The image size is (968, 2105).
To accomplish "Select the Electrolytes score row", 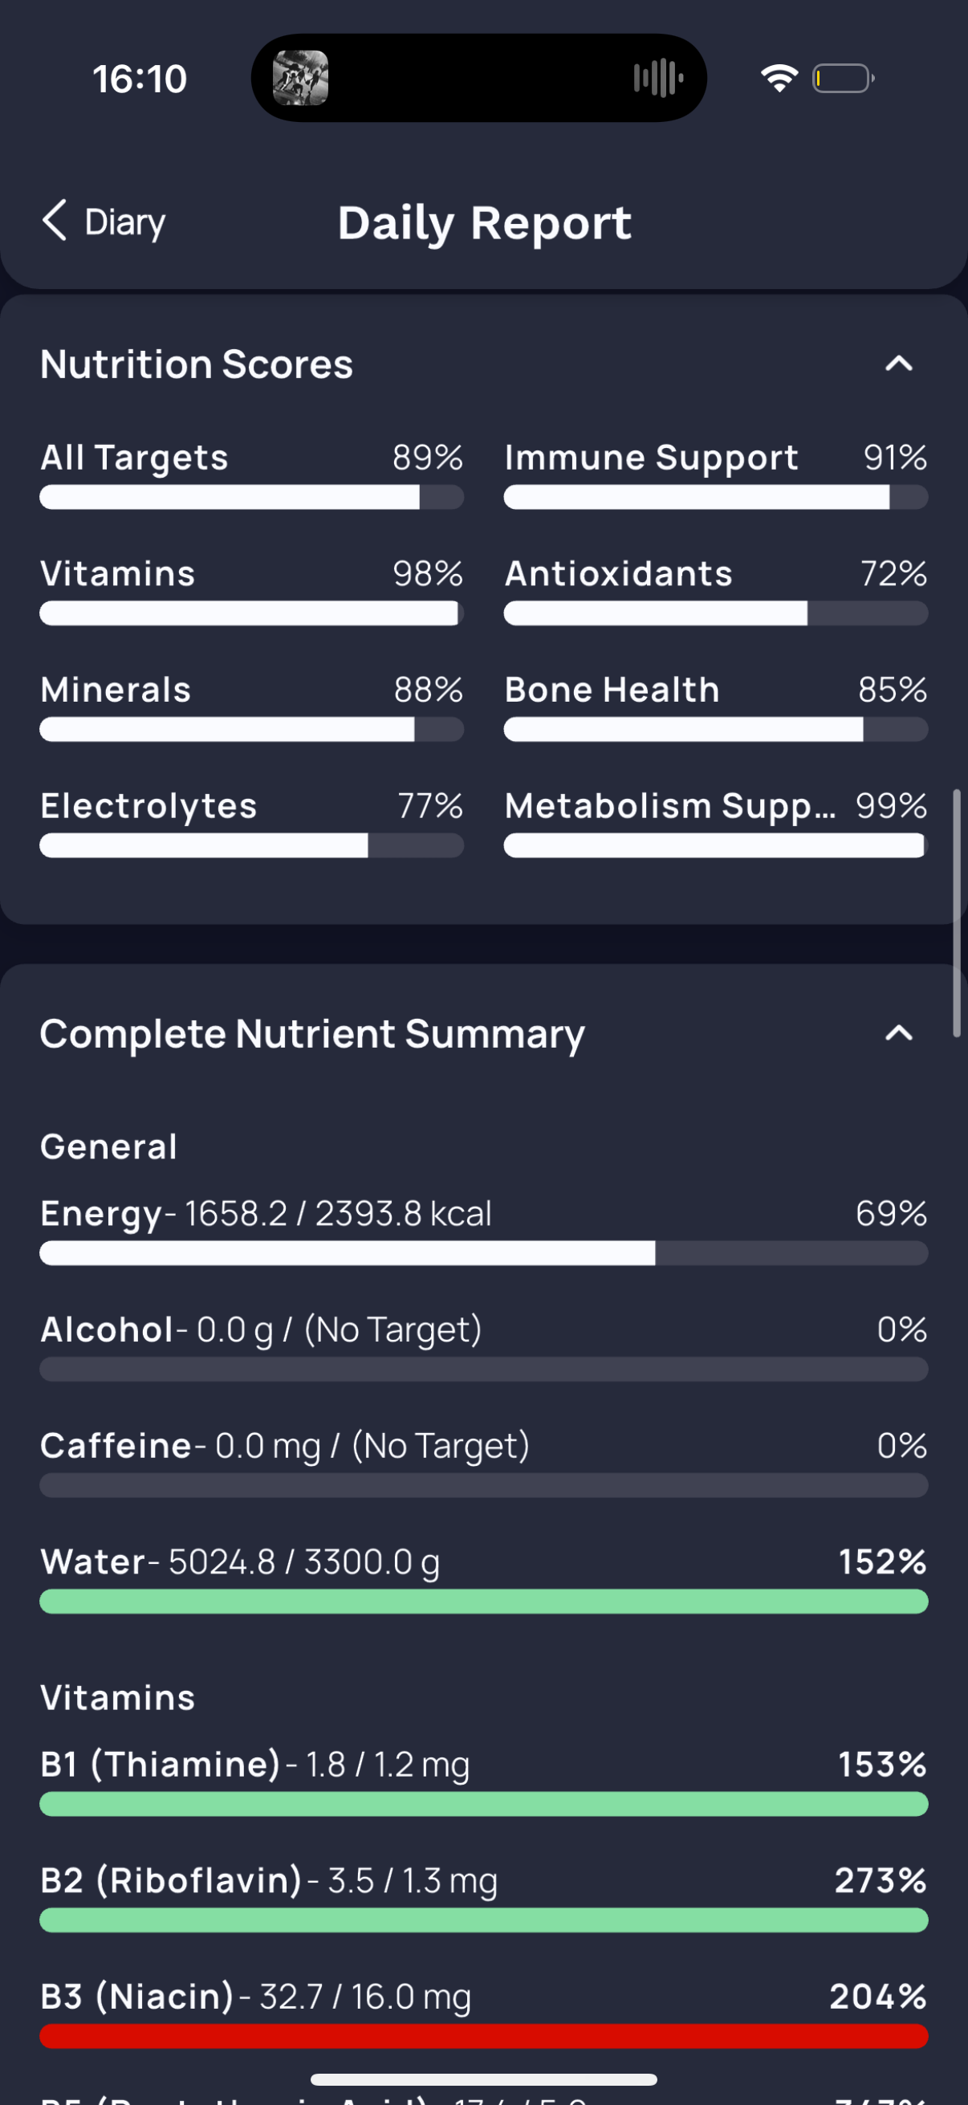I will coord(251,822).
